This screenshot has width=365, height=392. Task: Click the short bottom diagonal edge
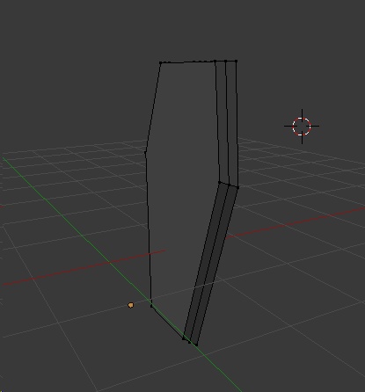pyautogui.click(x=167, y=322)
